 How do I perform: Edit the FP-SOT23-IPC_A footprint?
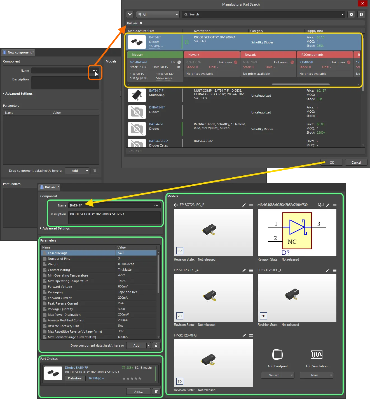pos(244,270)
